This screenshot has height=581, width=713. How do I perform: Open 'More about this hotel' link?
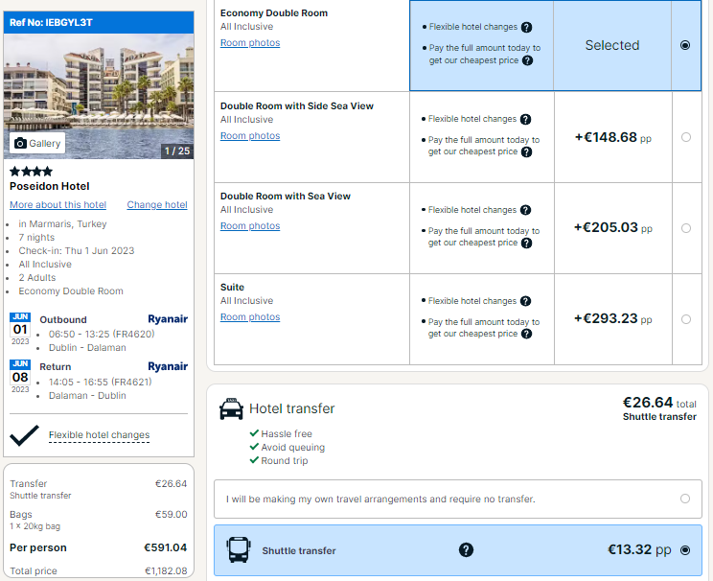(x=57, y=205)
